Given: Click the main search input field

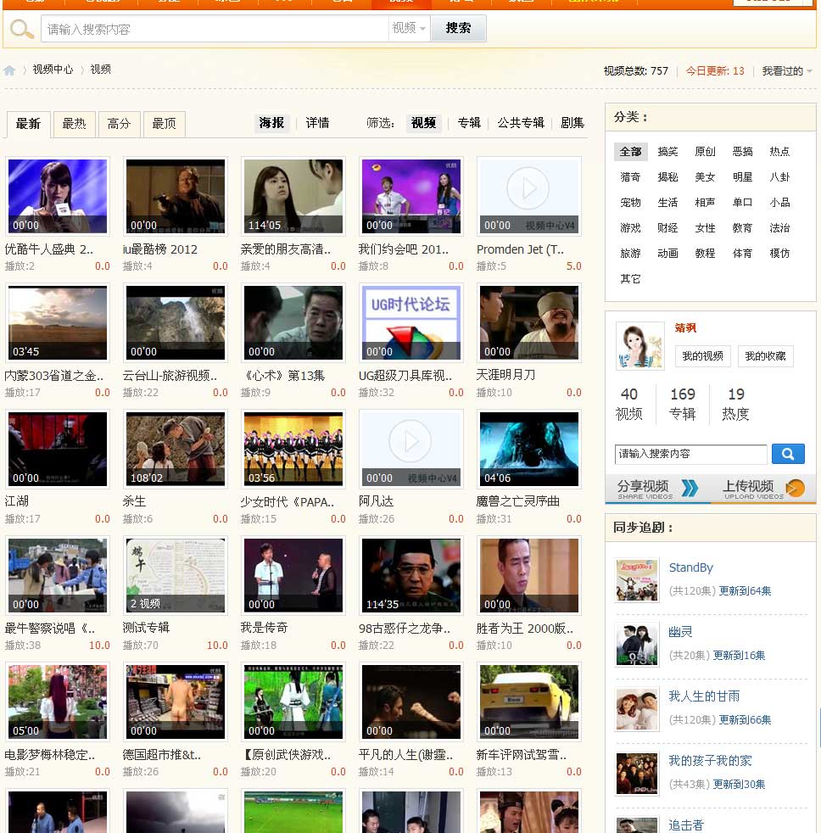Looking at the screenshot, I should click(215, 29).
